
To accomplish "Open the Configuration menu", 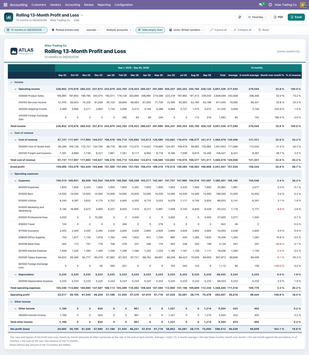I will 123,5.
